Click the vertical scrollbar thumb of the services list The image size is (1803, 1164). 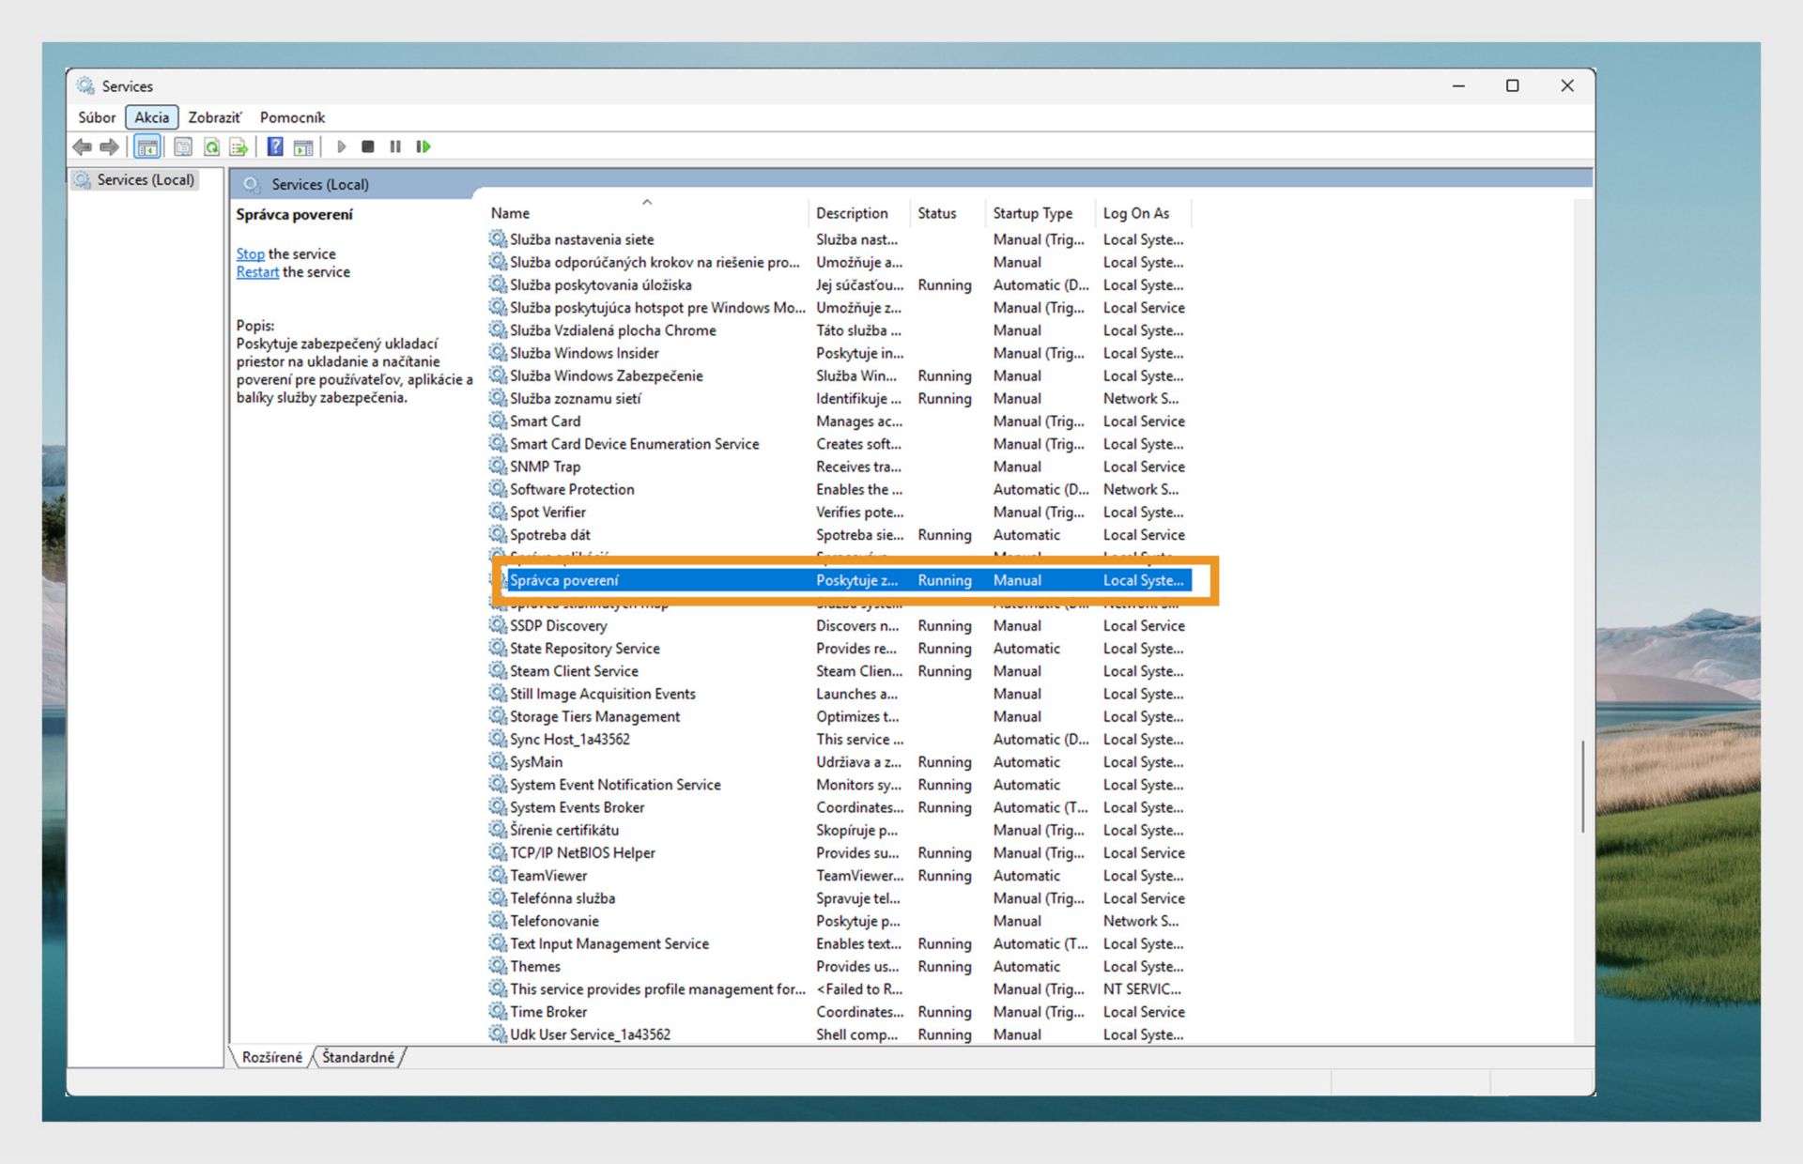point(1582,787)
